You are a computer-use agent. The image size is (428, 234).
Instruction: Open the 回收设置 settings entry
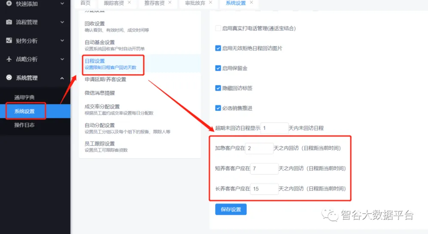[95, 24]
